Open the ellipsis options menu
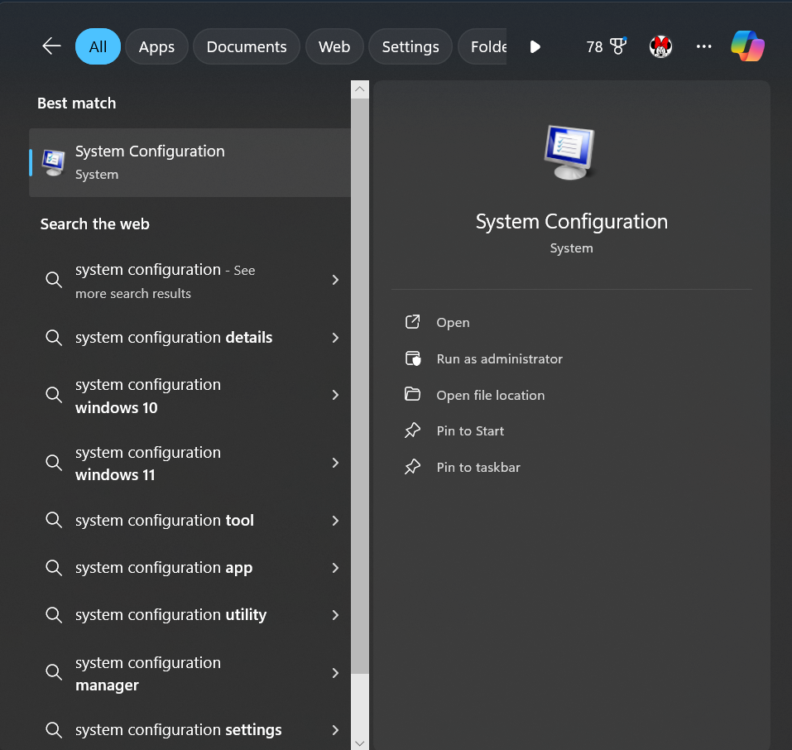Viewport: 792px width, 750px height. tap(703, 46)
